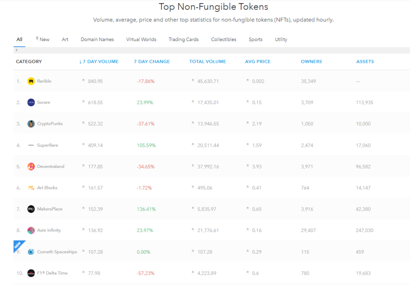This screenshot has width=410, height=285.
Task: Sort by Avg Price column
Action: 258,62
